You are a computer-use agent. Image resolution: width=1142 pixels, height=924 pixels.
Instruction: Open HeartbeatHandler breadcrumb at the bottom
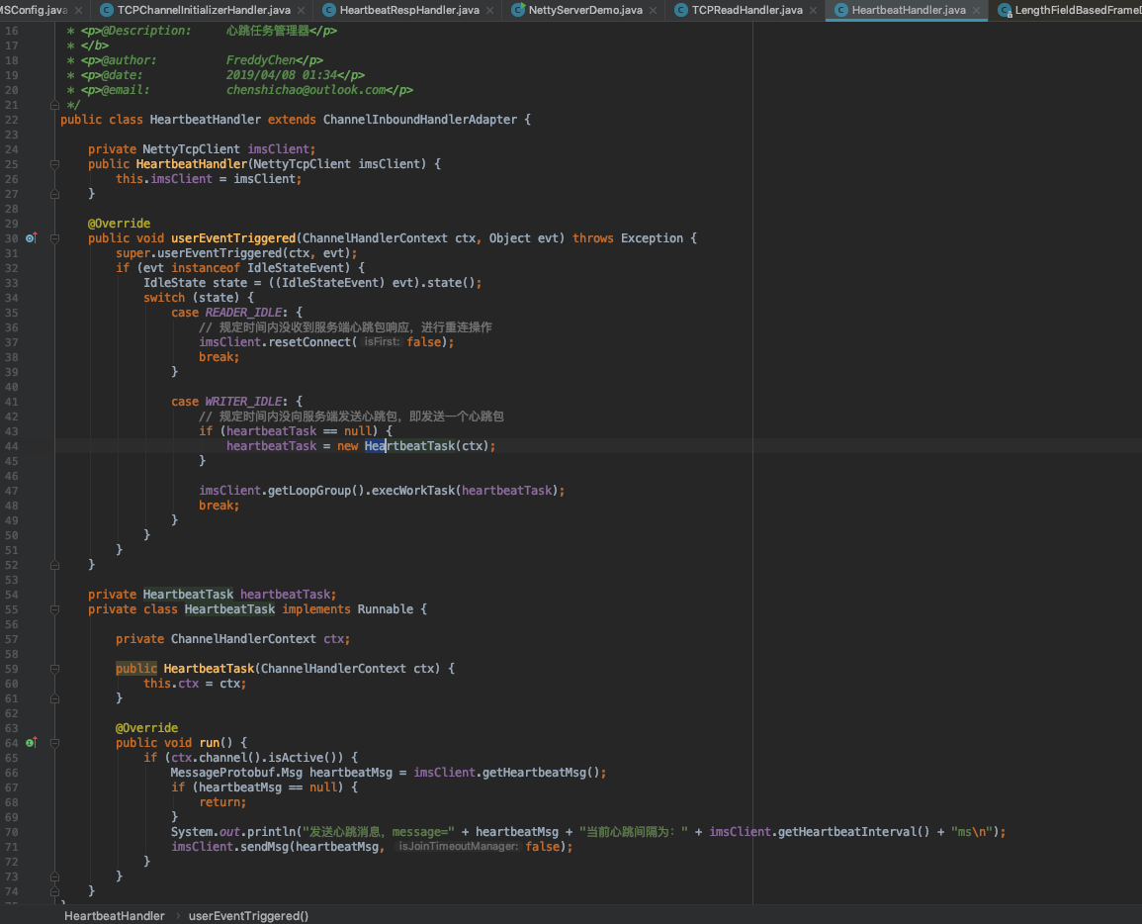click(x=114, y=915)
